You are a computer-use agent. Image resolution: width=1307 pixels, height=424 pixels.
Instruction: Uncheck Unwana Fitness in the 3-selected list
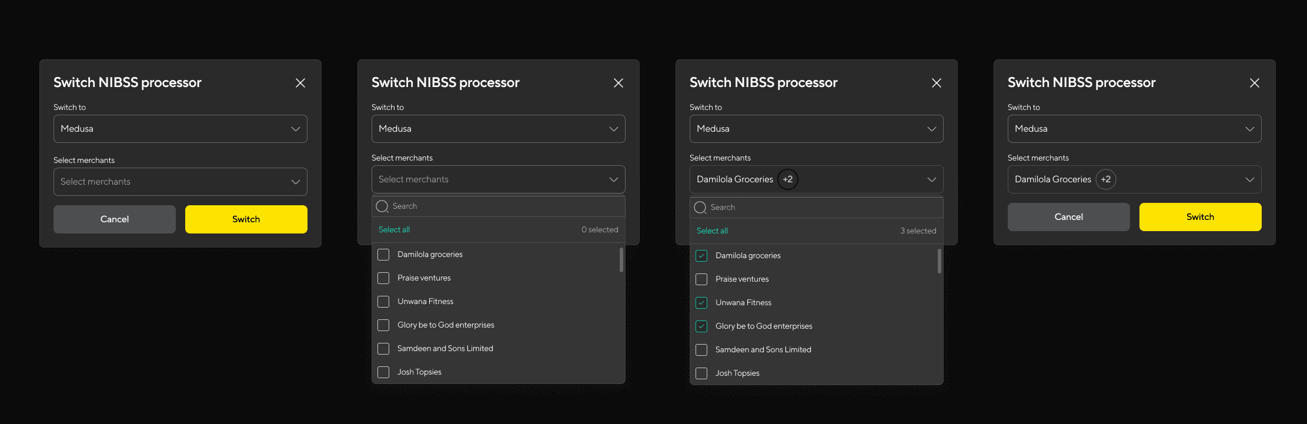click(x=701, y=303)
